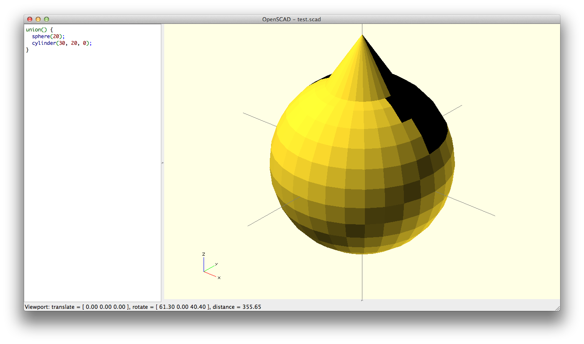
Task: Minimize the window with the yellow button
Action: tap(38, 19)
